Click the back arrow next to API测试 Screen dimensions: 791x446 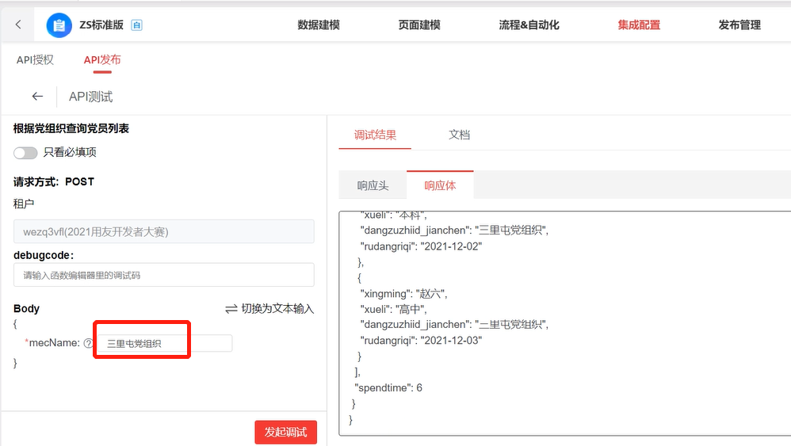37,97
